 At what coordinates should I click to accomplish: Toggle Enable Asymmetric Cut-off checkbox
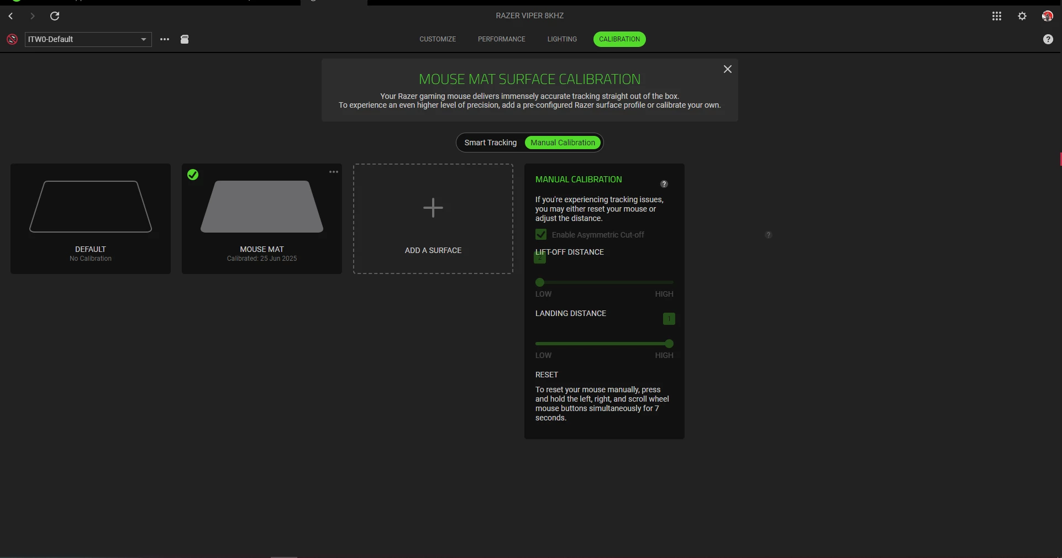pyautogui.click(x=541, y=235)
